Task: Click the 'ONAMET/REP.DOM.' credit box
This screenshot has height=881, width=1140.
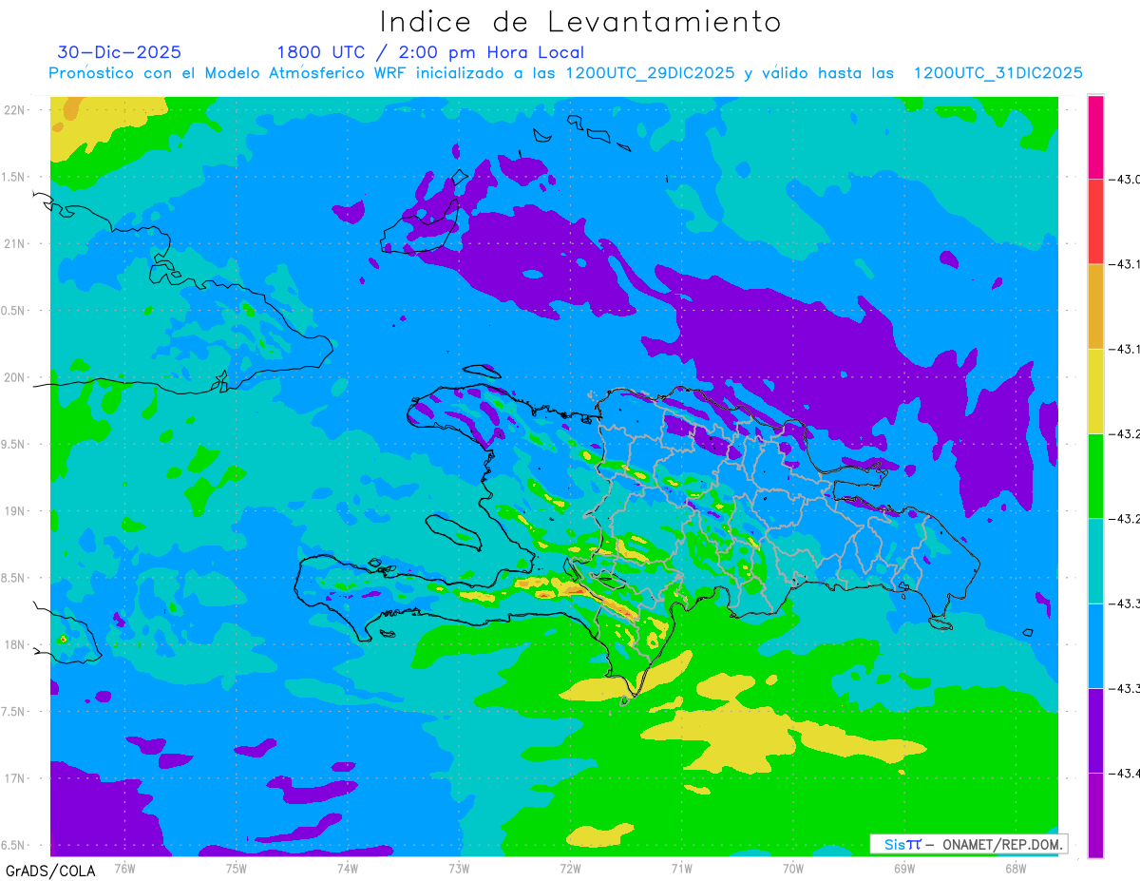Action: point(968,844)
